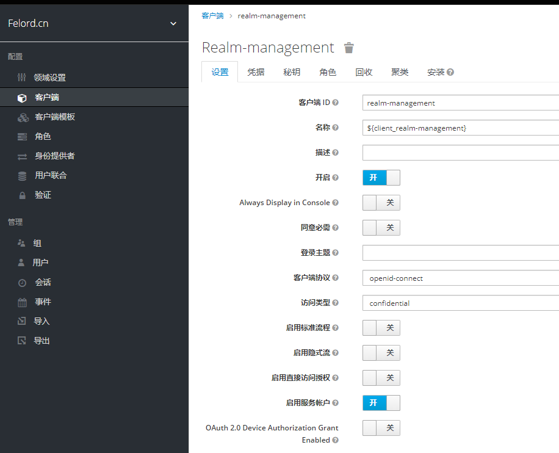Screen dimensions: 559x453
Task: Click help icon for Always Display in Console
Action: [x=335, y=202]
